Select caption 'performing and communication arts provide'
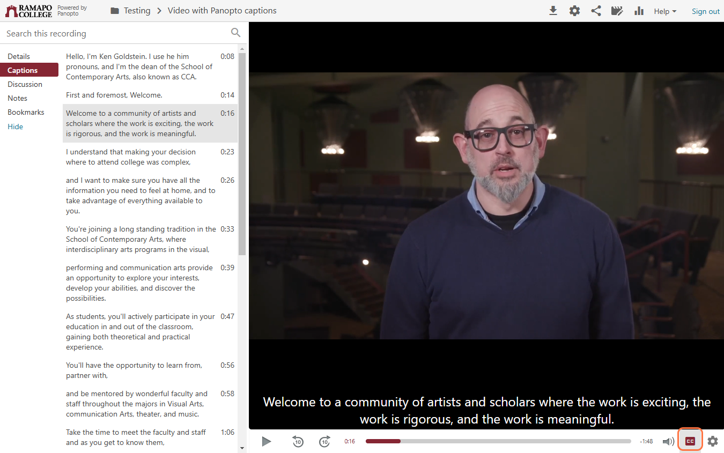Viewport: 724px width, 453px height. tap(150, 283)
